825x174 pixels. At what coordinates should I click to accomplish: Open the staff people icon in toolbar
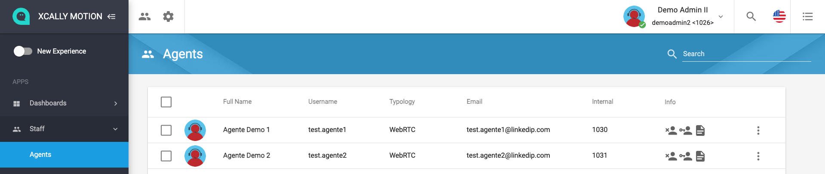click(x=144, y=17)
